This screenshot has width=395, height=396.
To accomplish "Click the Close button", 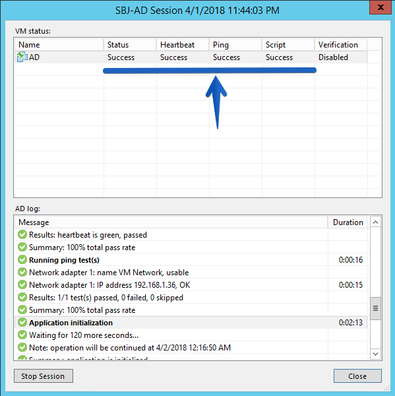I will (x=357, y=376).
